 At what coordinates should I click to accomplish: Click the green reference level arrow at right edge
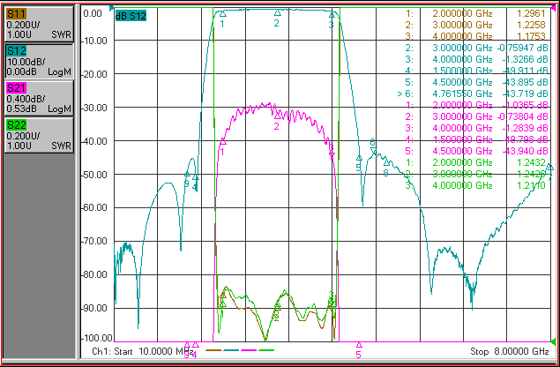[x=553, y=341]
